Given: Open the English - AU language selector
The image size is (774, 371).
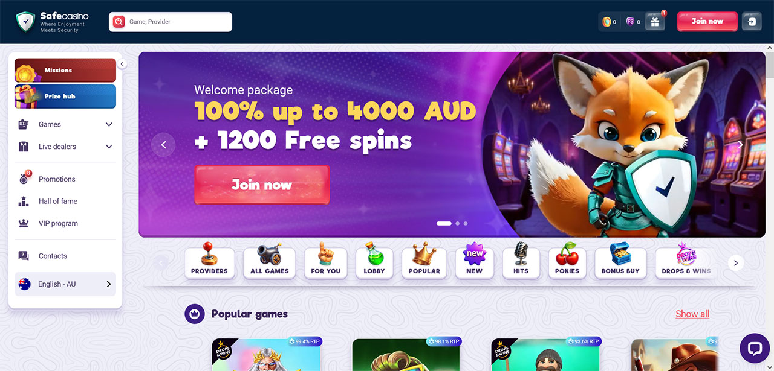Looking at the screenshot, I should pos(65,284).
